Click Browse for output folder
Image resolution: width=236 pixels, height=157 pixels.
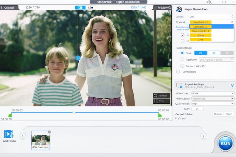(x=218, y=114)
